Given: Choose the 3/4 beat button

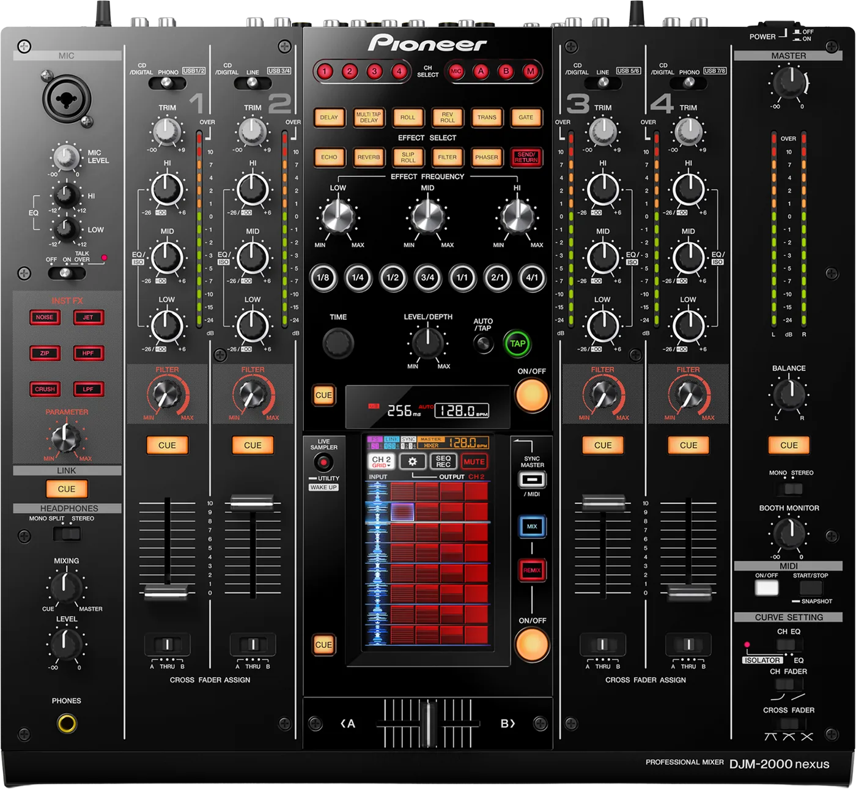Looking at the screenshot, I should pos(427,278).
